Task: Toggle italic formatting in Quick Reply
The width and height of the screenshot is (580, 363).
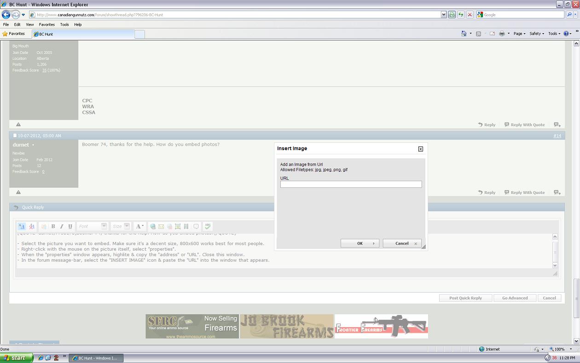Action: coord(61,226)
